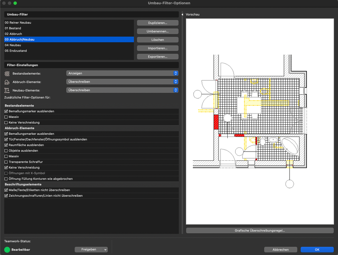This screenshot has width=338, height=255.
Task: Uncheck Raumfläche ausblenden
Action: pos(6,145)
